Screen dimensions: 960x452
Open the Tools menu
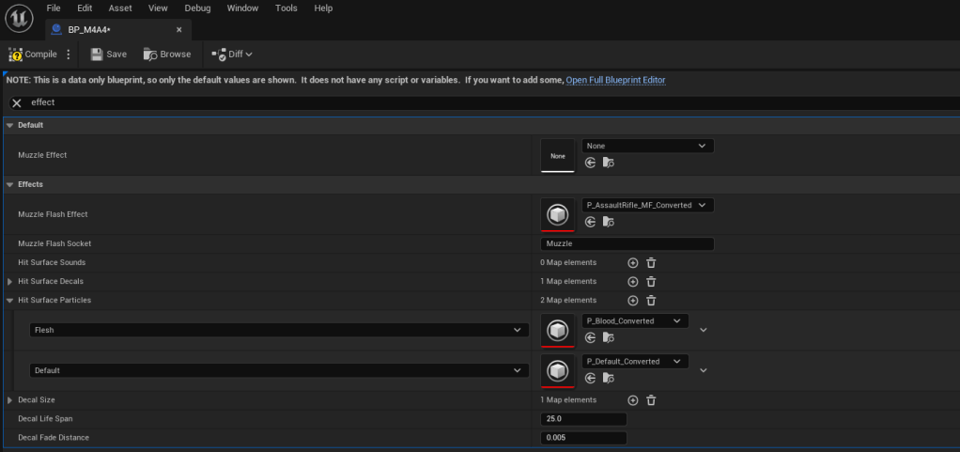tap(286, 8)
